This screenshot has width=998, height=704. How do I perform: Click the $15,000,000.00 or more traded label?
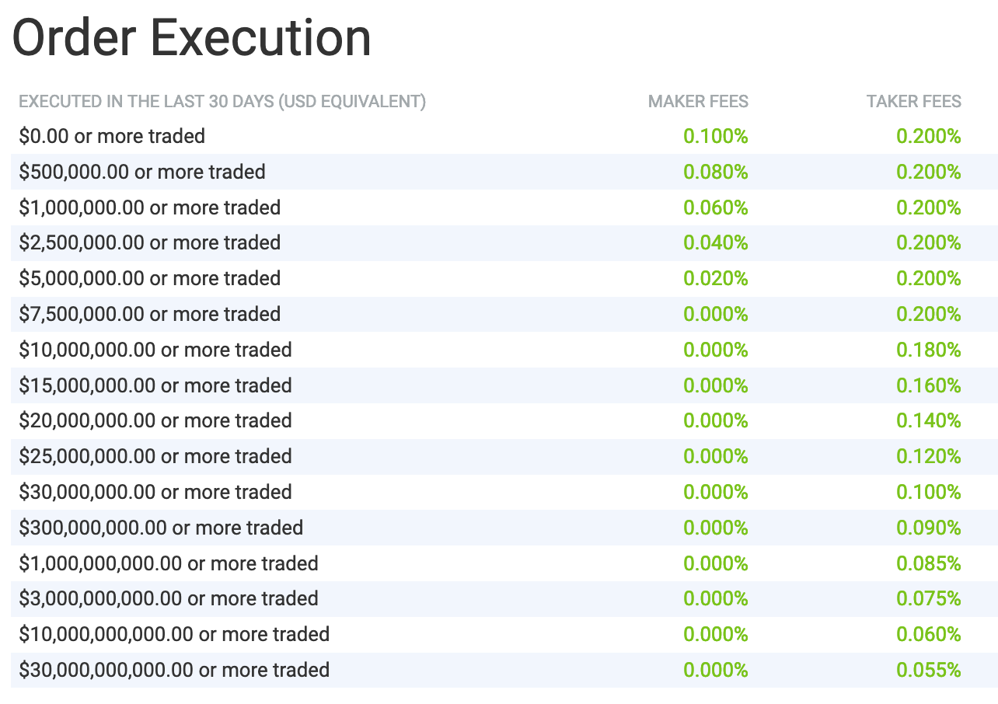coord(155,385)
